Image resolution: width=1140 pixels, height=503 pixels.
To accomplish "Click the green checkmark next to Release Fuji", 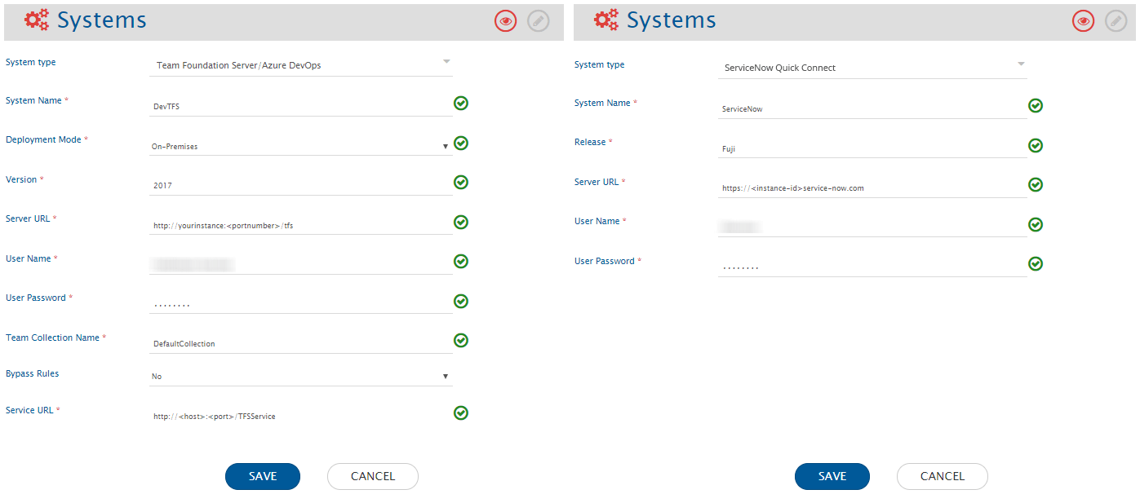I will (x=1036, y=146).
